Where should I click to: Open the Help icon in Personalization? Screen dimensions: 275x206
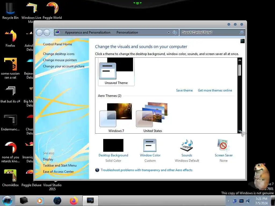[x=243, y=41]
